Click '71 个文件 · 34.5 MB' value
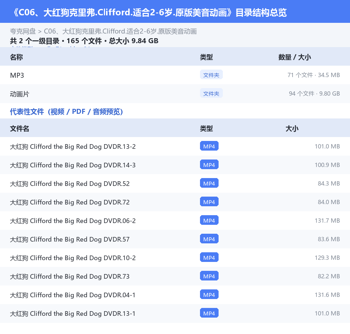The height and width of the screenshot is (334, 350). 314,75
